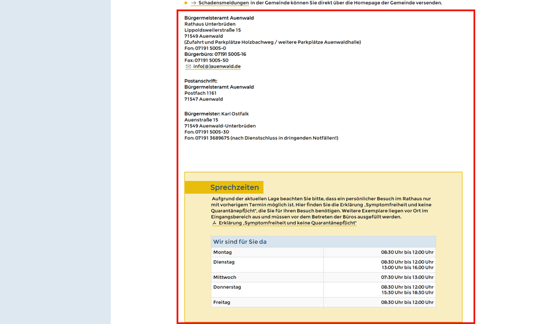This screenshot has width=554, height=324.
Task: Click Mittwoch hours 07:30 Uhr bis 13:00 Uhr
Action: click(x=407, y=277)
